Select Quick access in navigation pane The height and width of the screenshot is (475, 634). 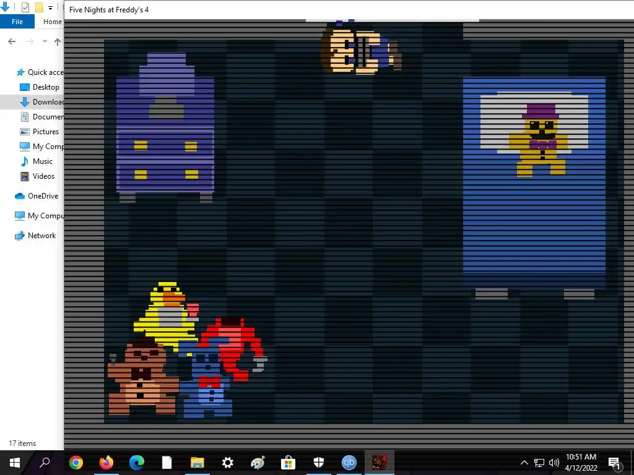pyautogui.click(x=40, y=72)
